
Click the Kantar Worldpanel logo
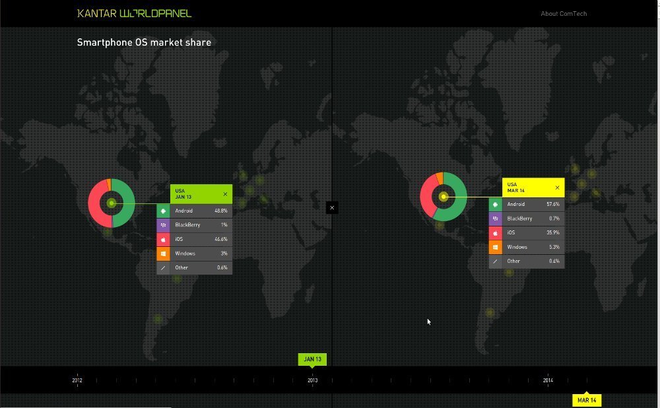coord(134,13)
